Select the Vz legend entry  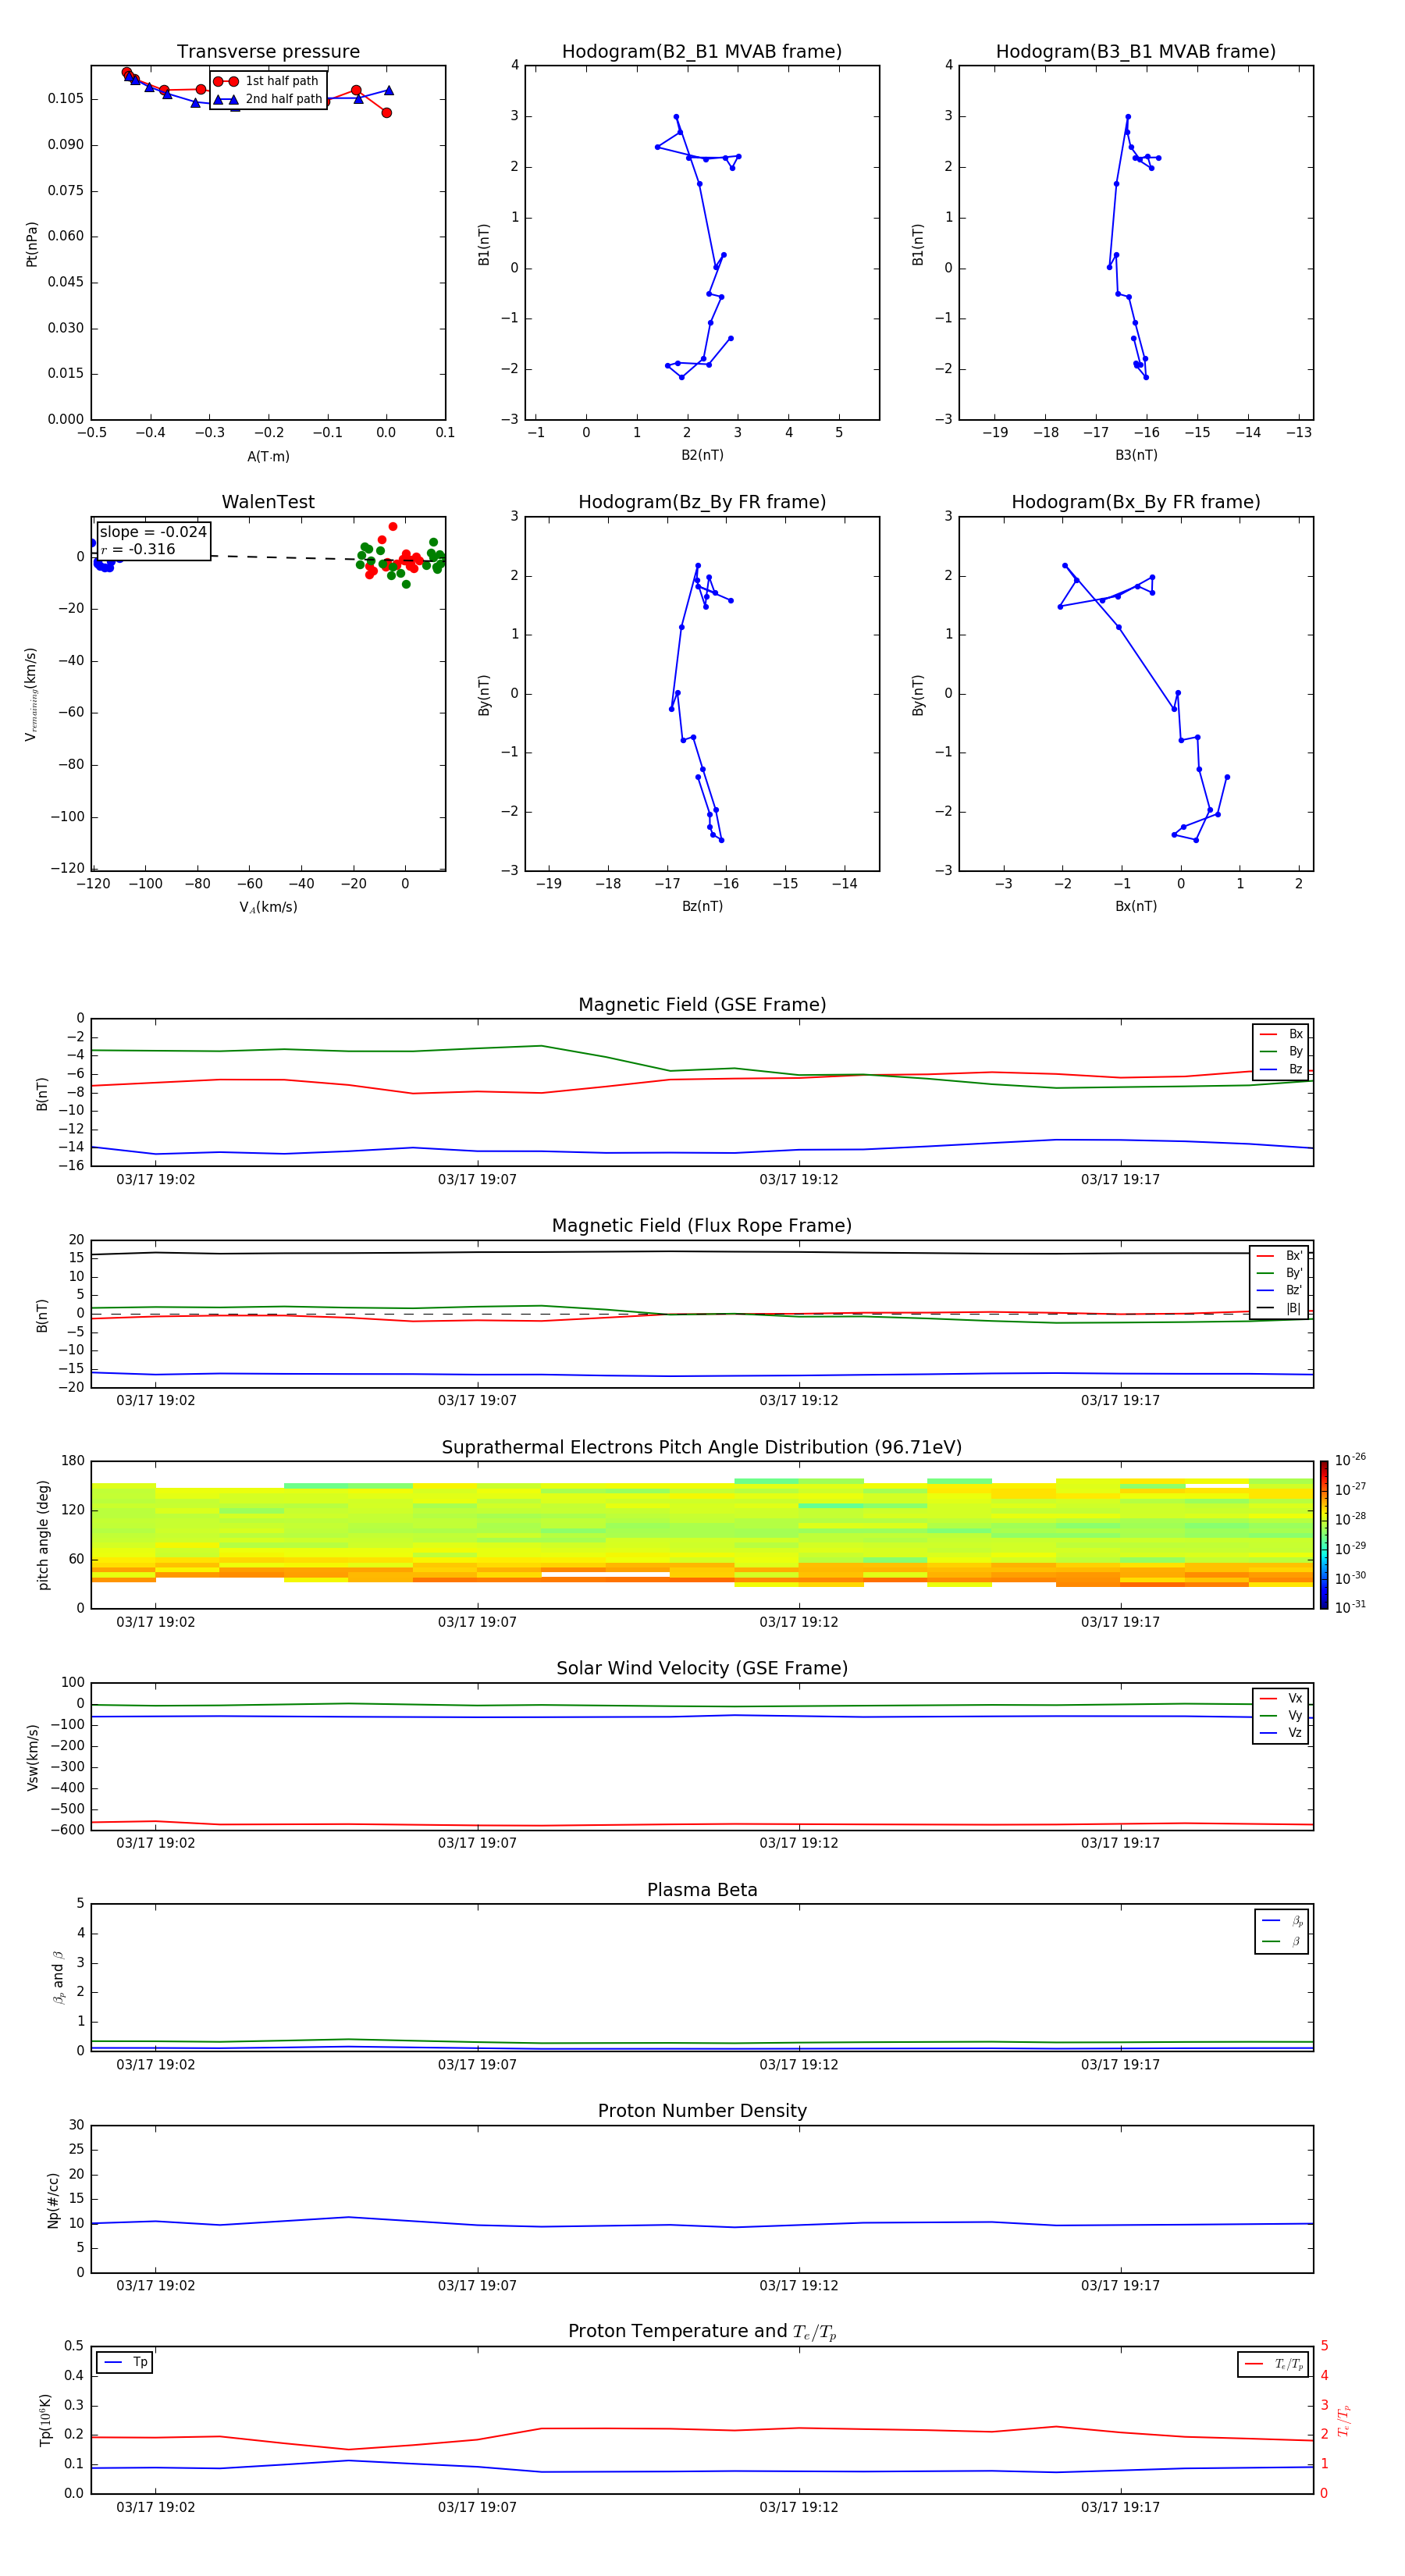pyautogui.click(x=1281, y=1733)
